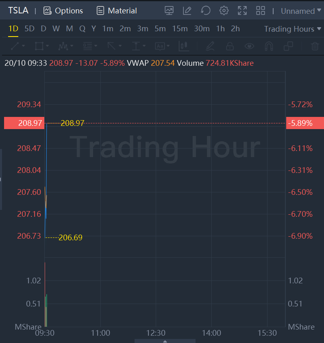The image size is (324, 343).
Task: Select the 15m interval tab
Action: (x=180, y=29)
